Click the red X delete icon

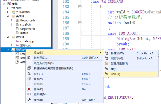tap(29, 89)
